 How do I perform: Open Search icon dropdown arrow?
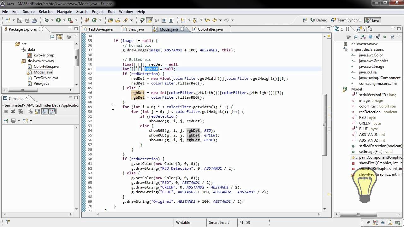pos(131,20)
